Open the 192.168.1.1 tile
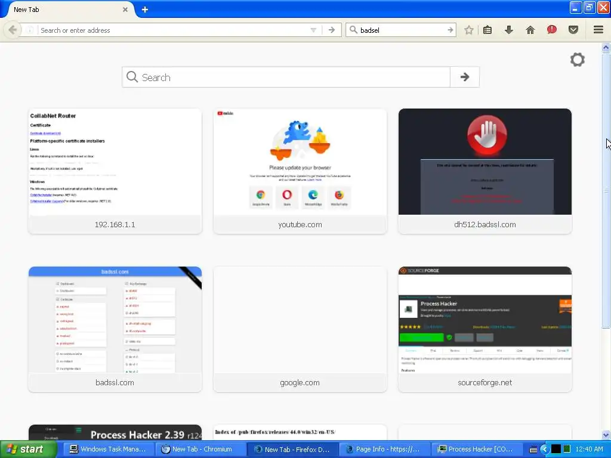The width and height of the screenshot is (611, 458). click(x=115, y=171)
